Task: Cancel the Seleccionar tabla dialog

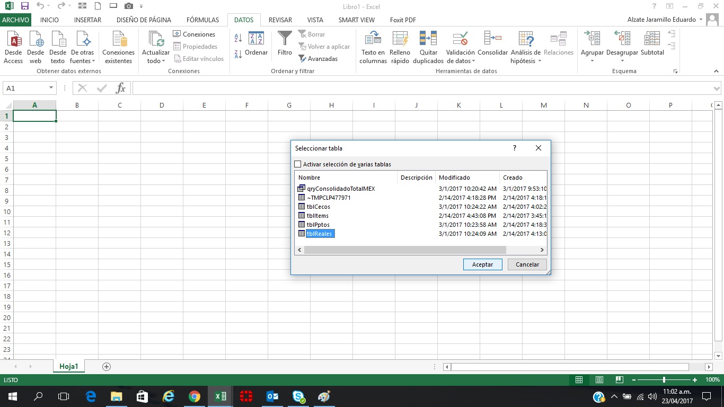Action: [x=526, y=264]
